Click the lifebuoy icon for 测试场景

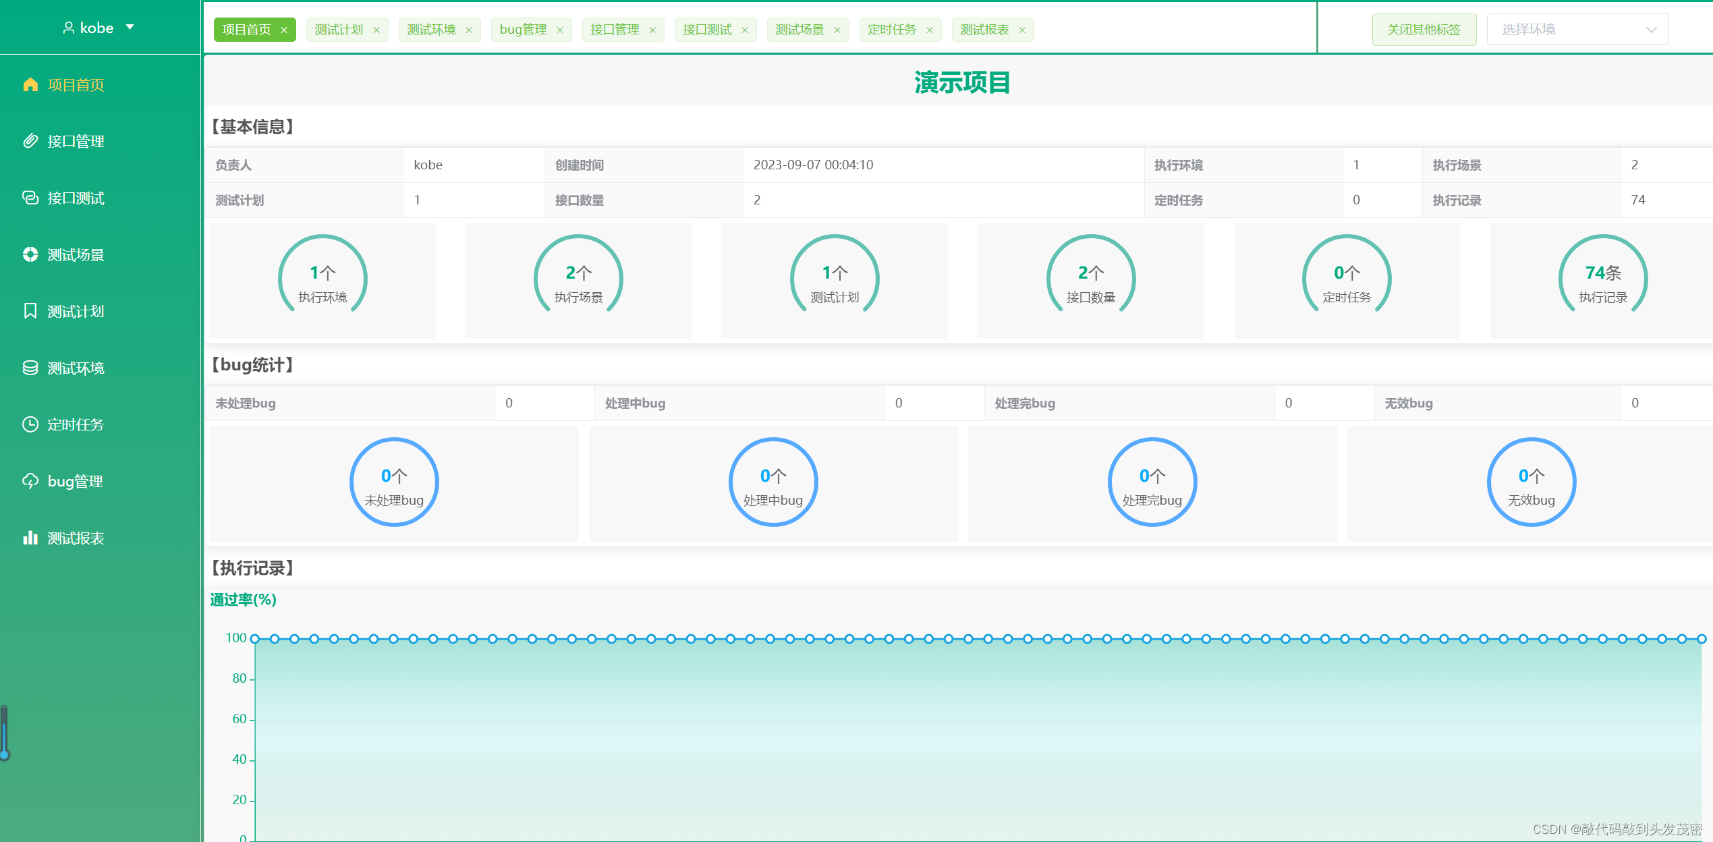(30, 254)
